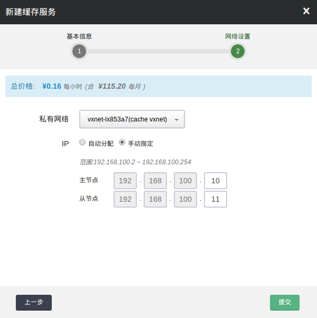The width and height of the screenshot is (317, 318).
Task: Focus 主节点 last octet field 10
Action: click(216, 181)
